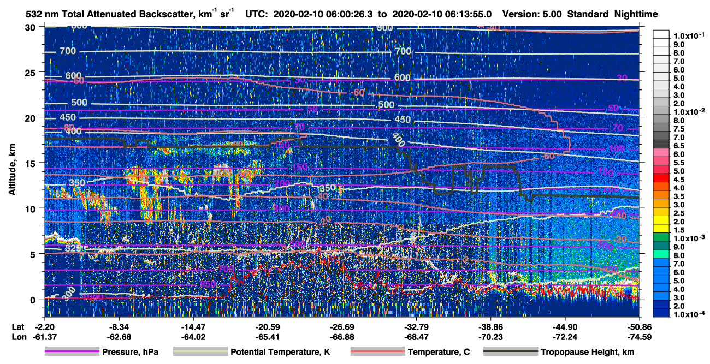The image size is (710, 364).
Task: Click longitude value -64.02
Action: click(x=193, y=337)
